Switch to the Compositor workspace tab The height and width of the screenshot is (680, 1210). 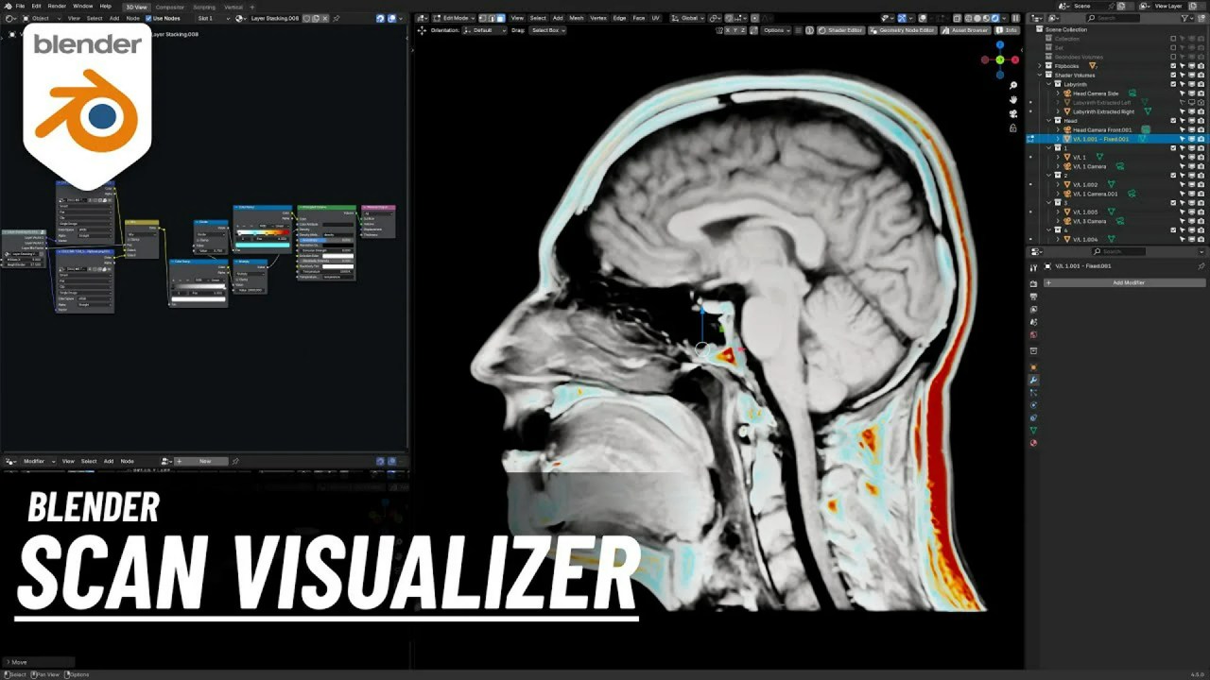coord(170,7)
